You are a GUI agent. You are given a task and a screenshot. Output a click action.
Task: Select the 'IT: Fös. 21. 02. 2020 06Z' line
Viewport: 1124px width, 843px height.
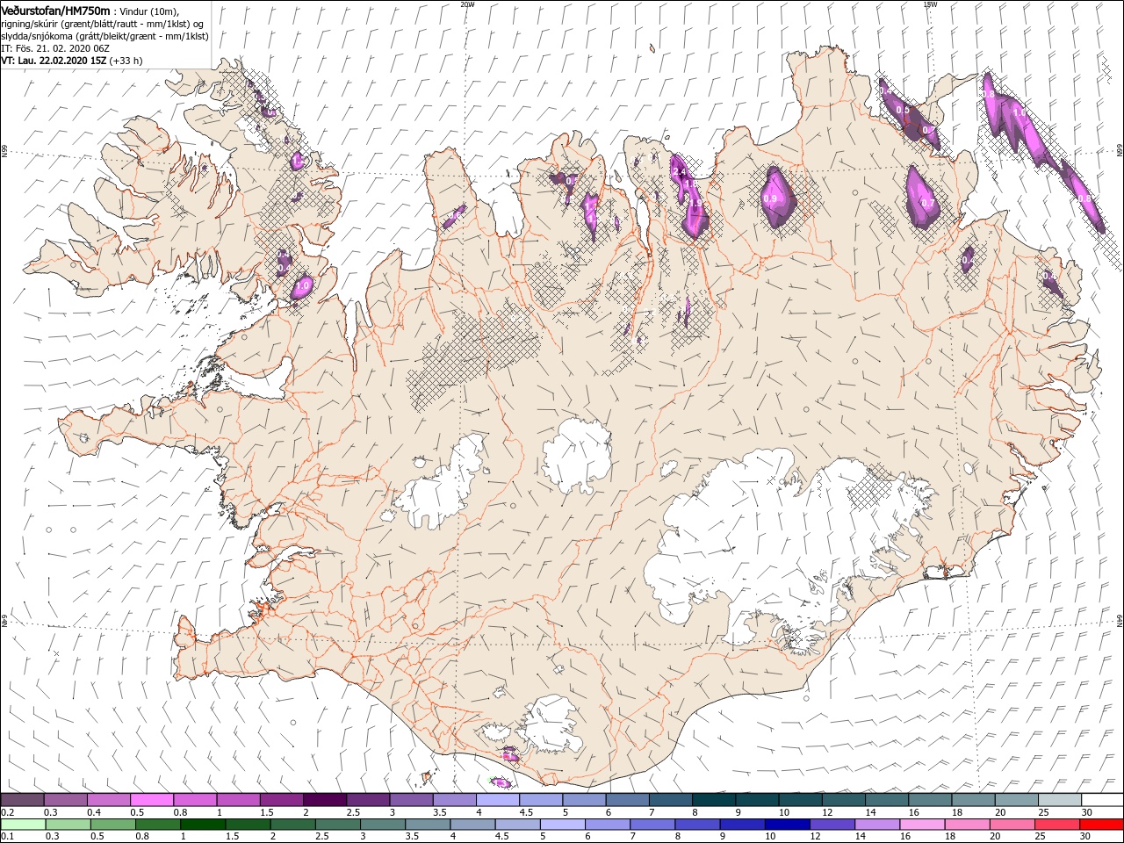[54, 48]
